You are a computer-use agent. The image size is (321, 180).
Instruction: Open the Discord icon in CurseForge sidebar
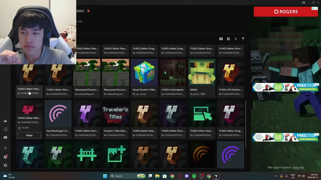point(5,137)
